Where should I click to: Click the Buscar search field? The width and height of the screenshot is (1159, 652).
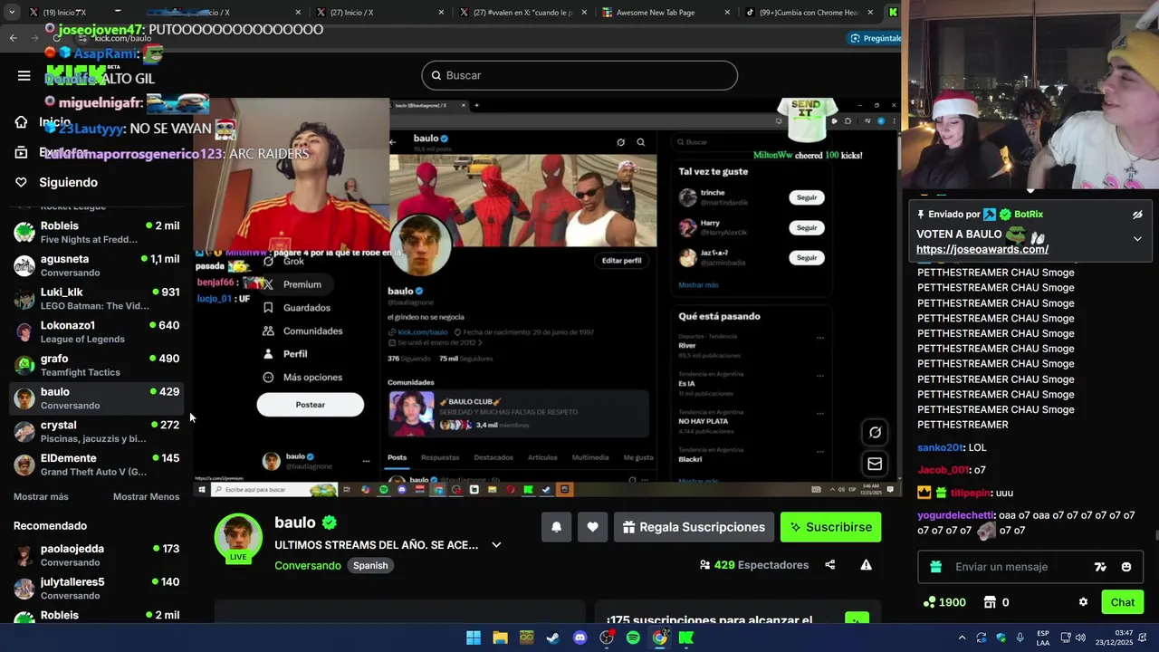(x=579, y=75)
